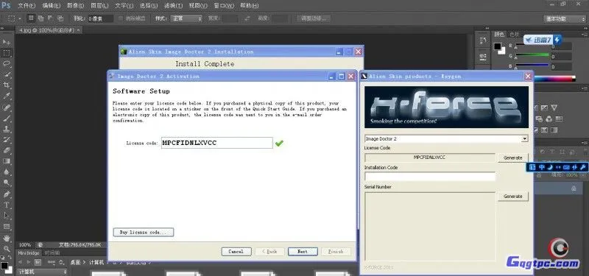Click the 调整边缘 Refine Edge button
This screenshot has width=589, height=276.
pos(314,18)
